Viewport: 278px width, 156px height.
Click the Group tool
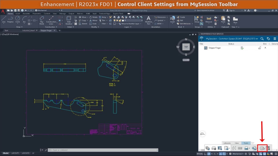197,19
